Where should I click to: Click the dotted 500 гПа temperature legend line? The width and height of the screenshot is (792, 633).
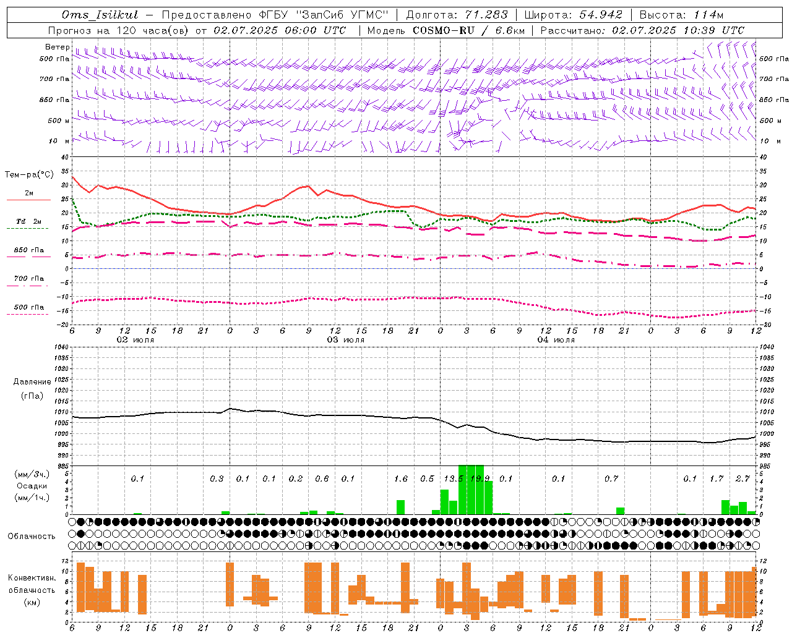tap(27, 314)
